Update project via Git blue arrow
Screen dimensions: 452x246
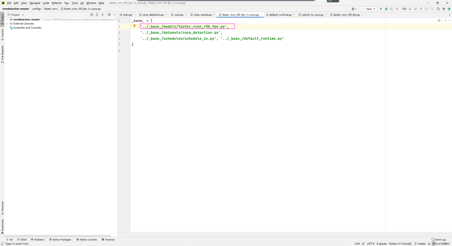[410, 9]
